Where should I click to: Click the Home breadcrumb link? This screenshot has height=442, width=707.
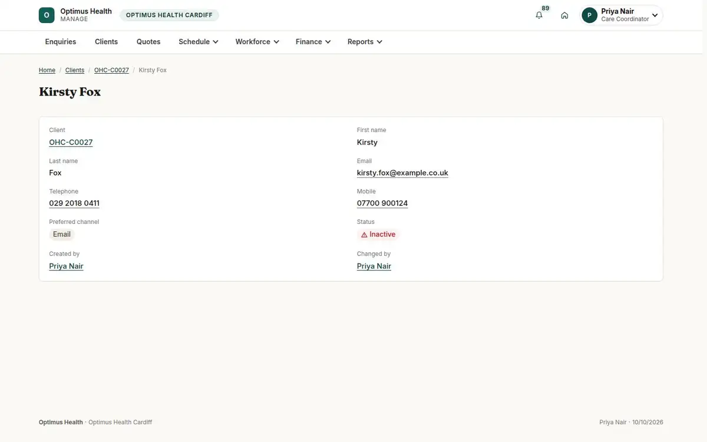pos(47,70)
